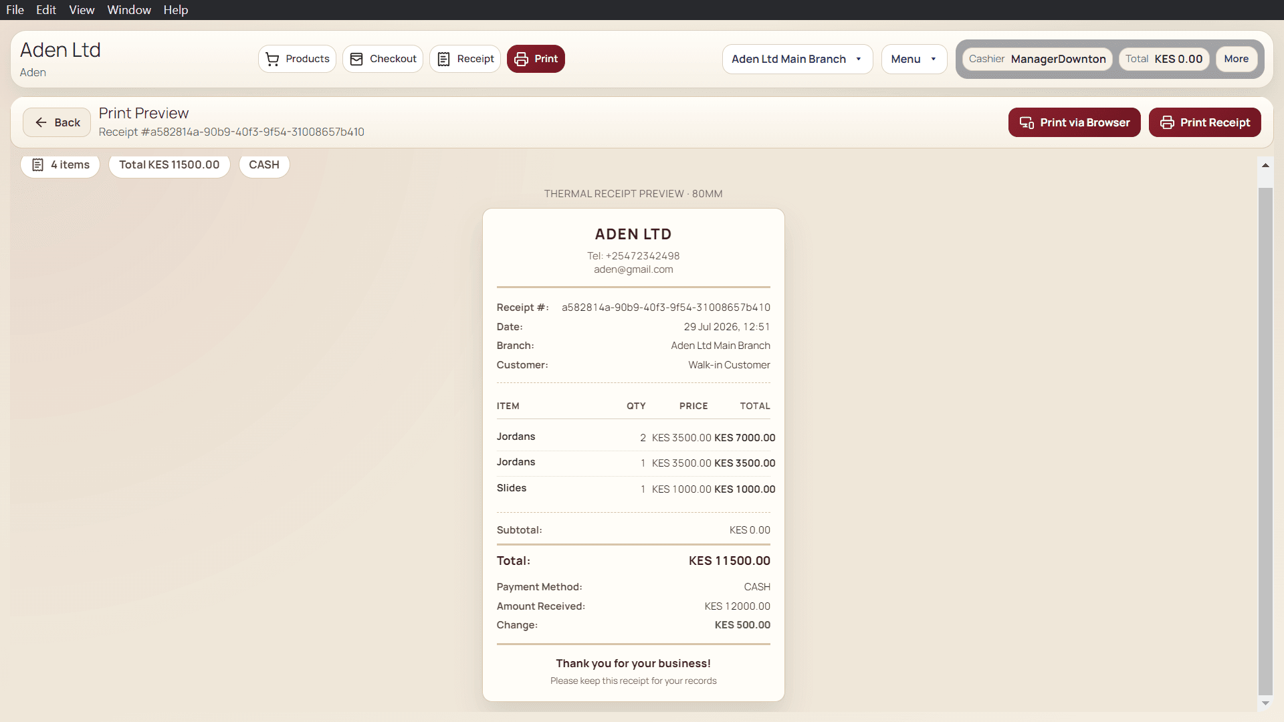Click the browser print icon
The width and height of the screenshot is (1284, 722).
pos(1027,123)
